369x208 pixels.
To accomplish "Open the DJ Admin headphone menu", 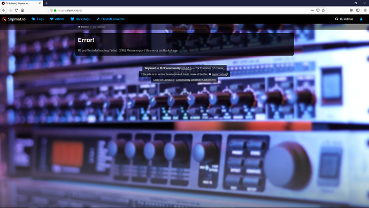I will (344, 19).
